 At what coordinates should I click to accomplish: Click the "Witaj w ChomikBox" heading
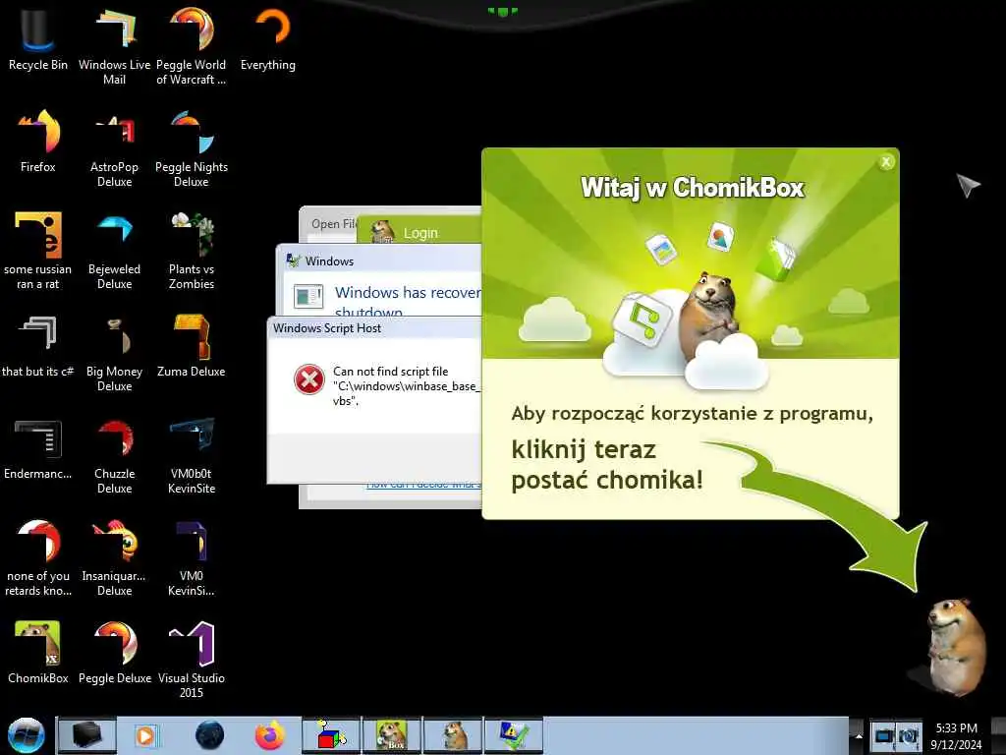point(693,188)
